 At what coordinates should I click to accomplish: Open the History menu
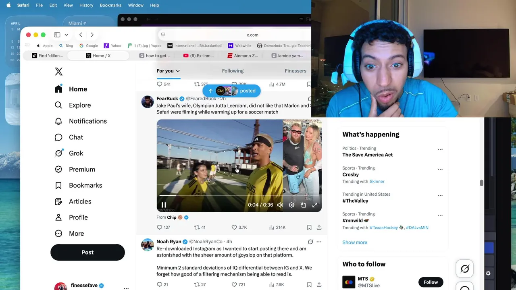pyautogui.click(x=86, y=5)
